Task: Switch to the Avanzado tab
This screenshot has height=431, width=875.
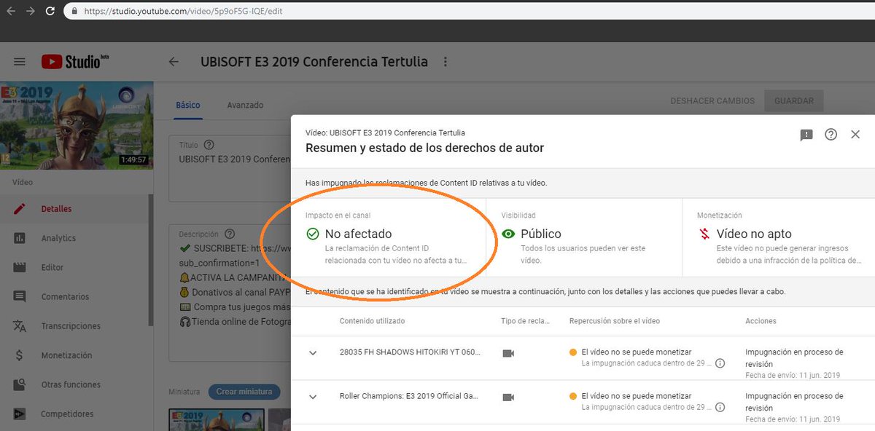Action: tap(245, 105)
